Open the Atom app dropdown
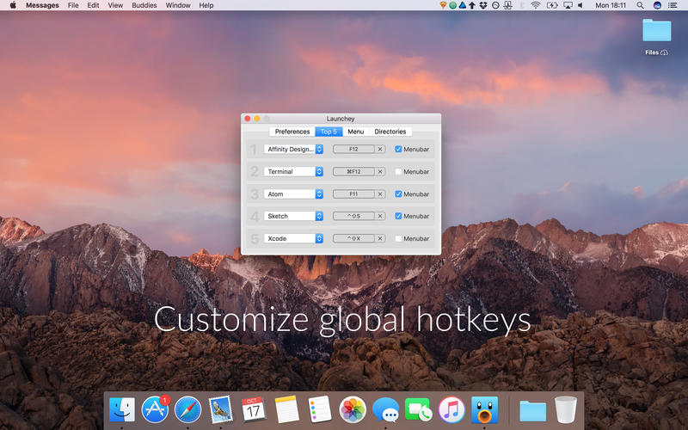 (293, 194)
